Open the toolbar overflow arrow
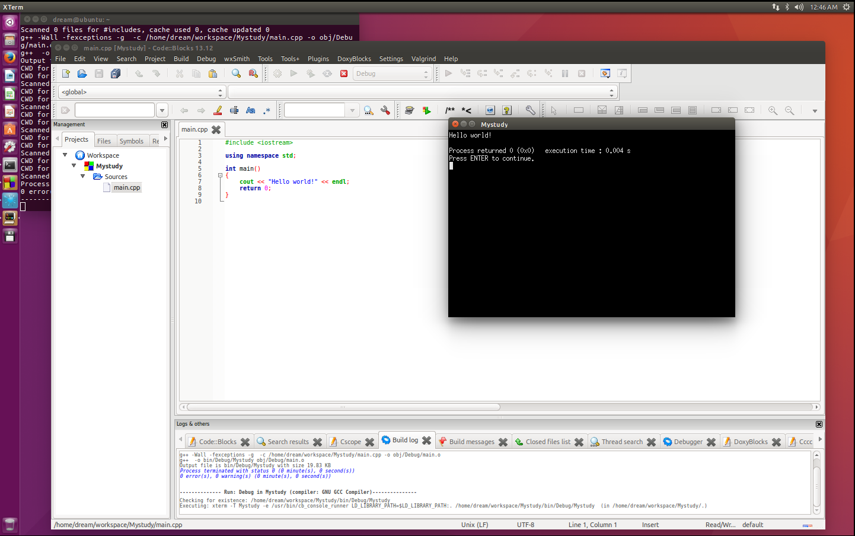 coord(815,111)
